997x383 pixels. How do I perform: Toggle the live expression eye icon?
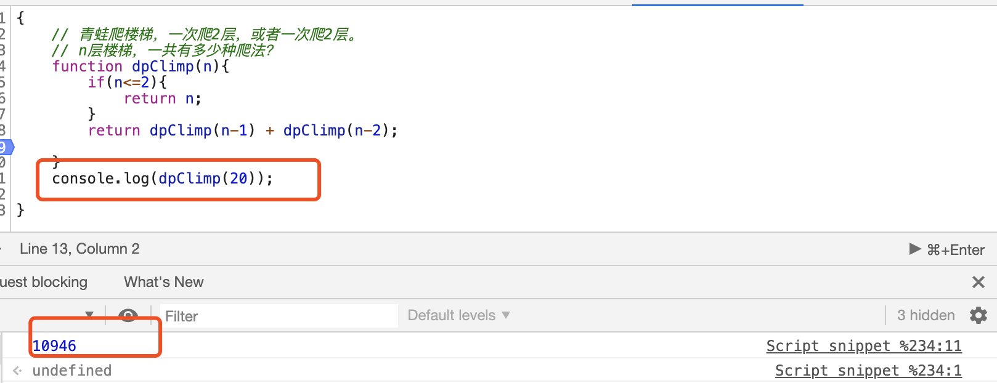coord(128,316)
